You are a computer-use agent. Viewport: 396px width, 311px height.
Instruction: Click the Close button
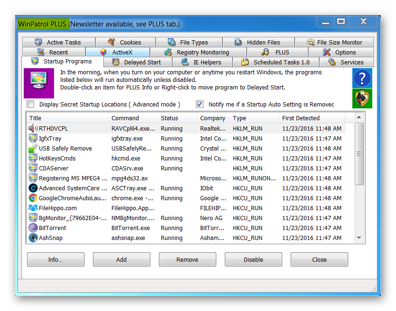point(319,259)
